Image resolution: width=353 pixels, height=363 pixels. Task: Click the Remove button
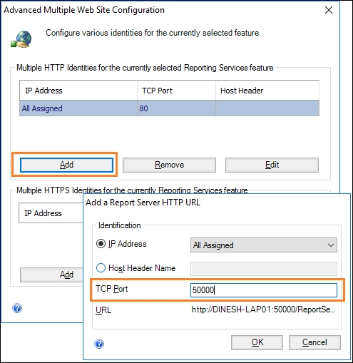(x=169, y=165)
